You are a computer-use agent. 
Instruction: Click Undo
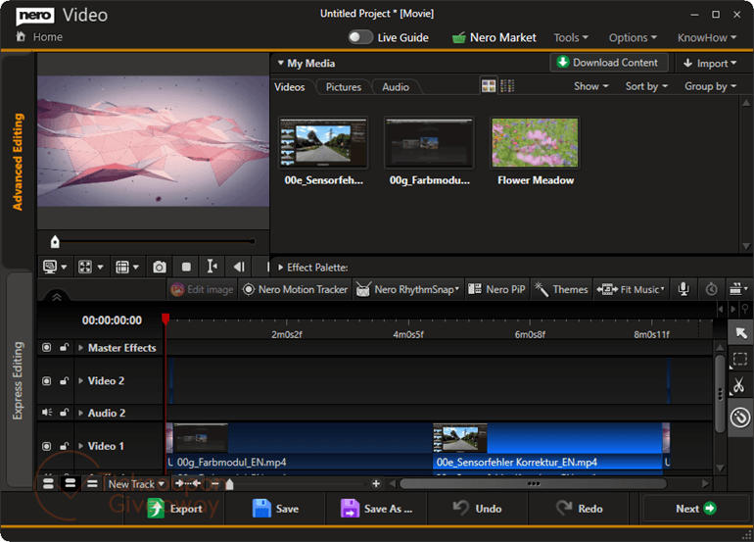click(x=478, y=509)
